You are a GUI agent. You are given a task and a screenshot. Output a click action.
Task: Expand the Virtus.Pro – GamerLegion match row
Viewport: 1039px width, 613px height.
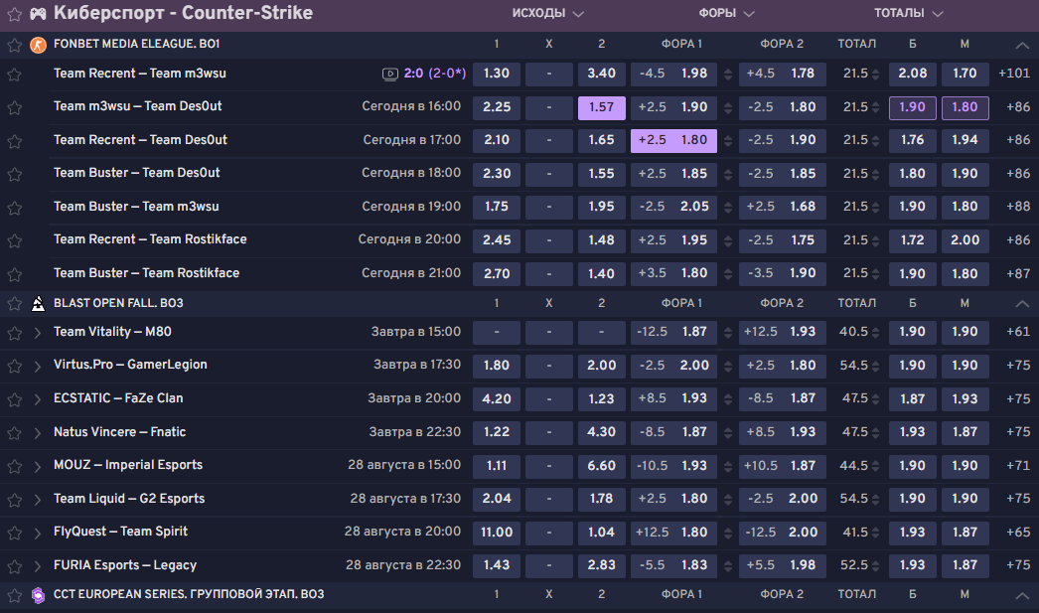pos(38,366)
